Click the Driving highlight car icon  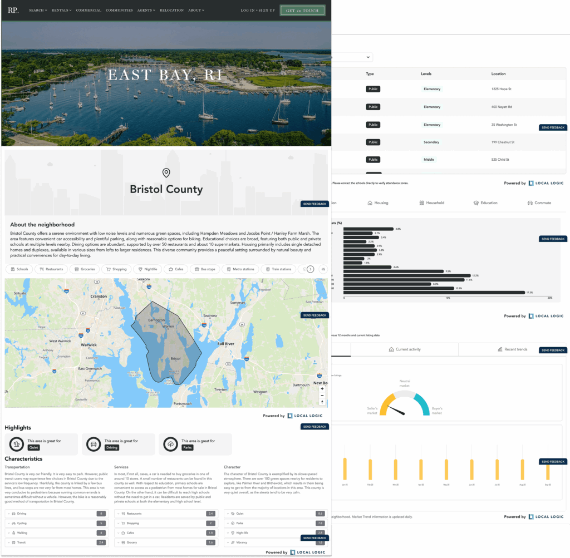[x=94, y=444]
